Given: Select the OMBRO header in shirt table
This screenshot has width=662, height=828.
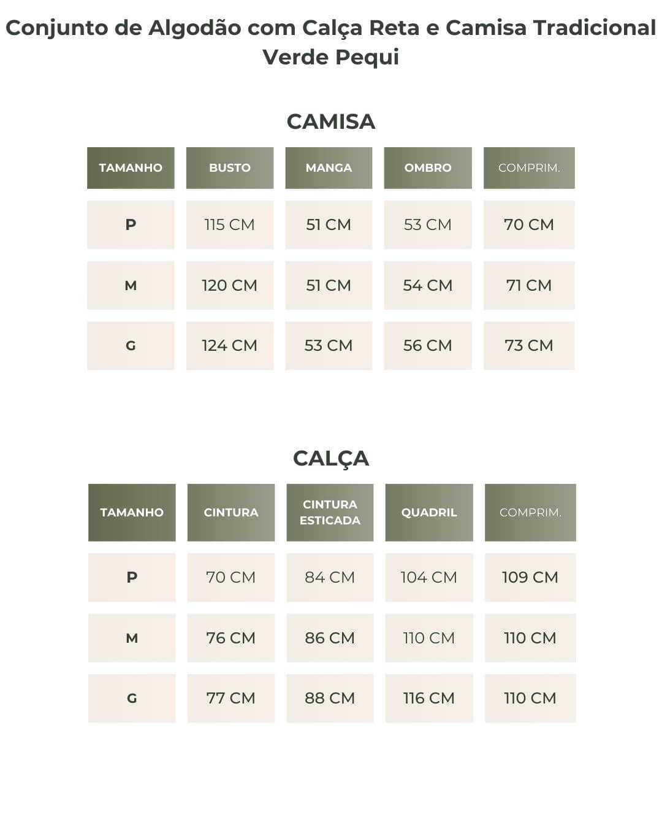Looking at the screenshot, I should point(428,167).
